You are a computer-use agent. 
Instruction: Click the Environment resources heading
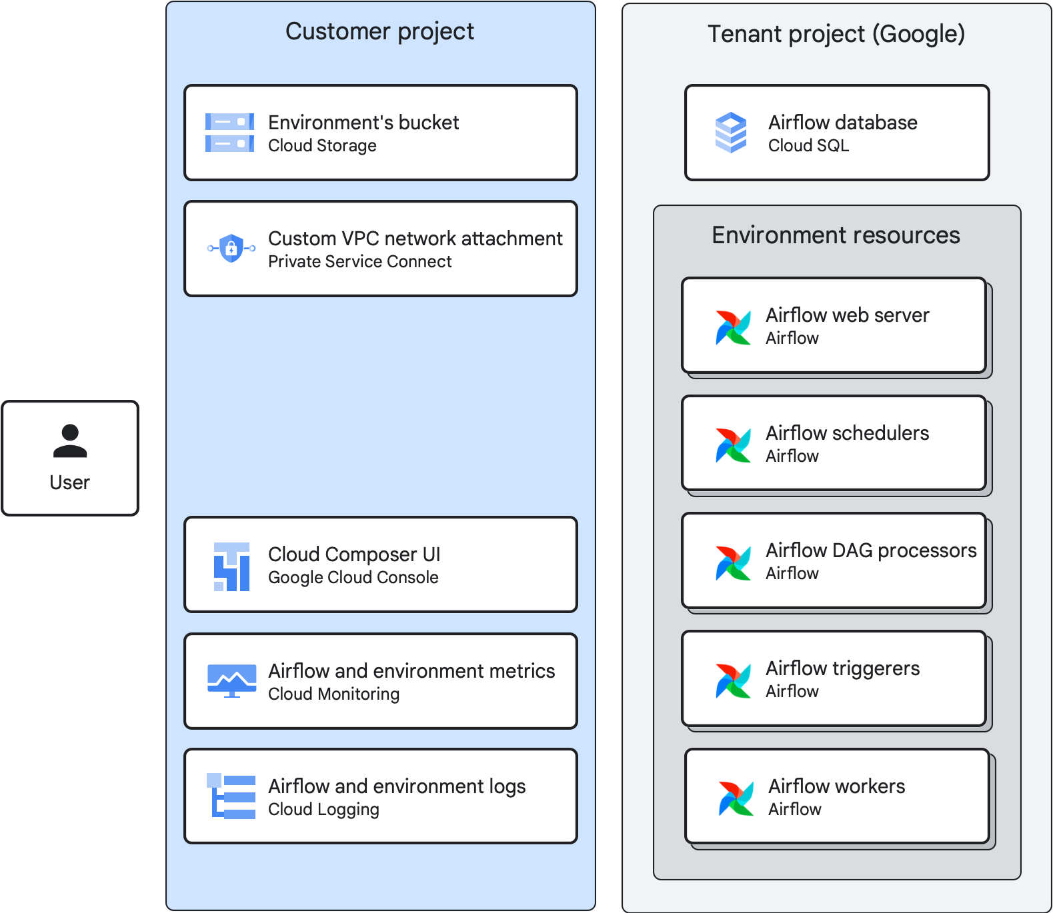836,235
